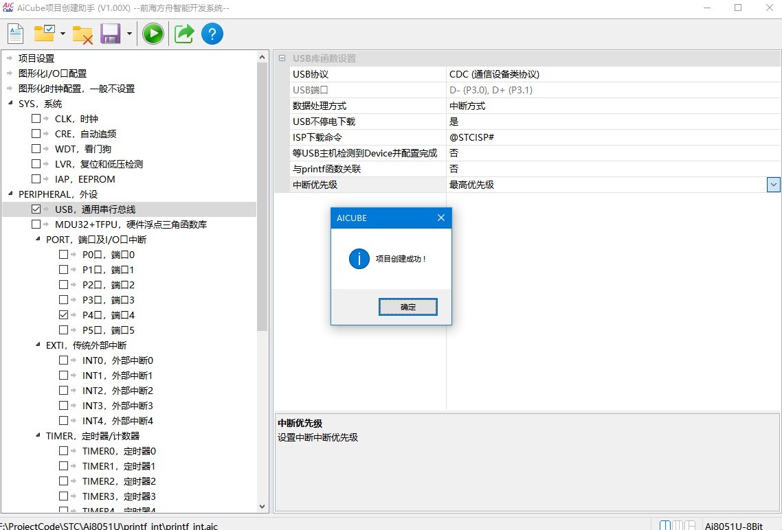Open the help question mark icon

click(212, 33)
